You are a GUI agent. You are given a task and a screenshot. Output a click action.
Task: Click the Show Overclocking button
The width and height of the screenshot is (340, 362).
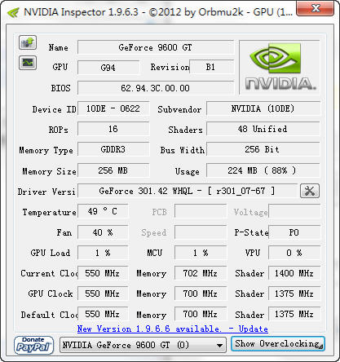(278, 344)
